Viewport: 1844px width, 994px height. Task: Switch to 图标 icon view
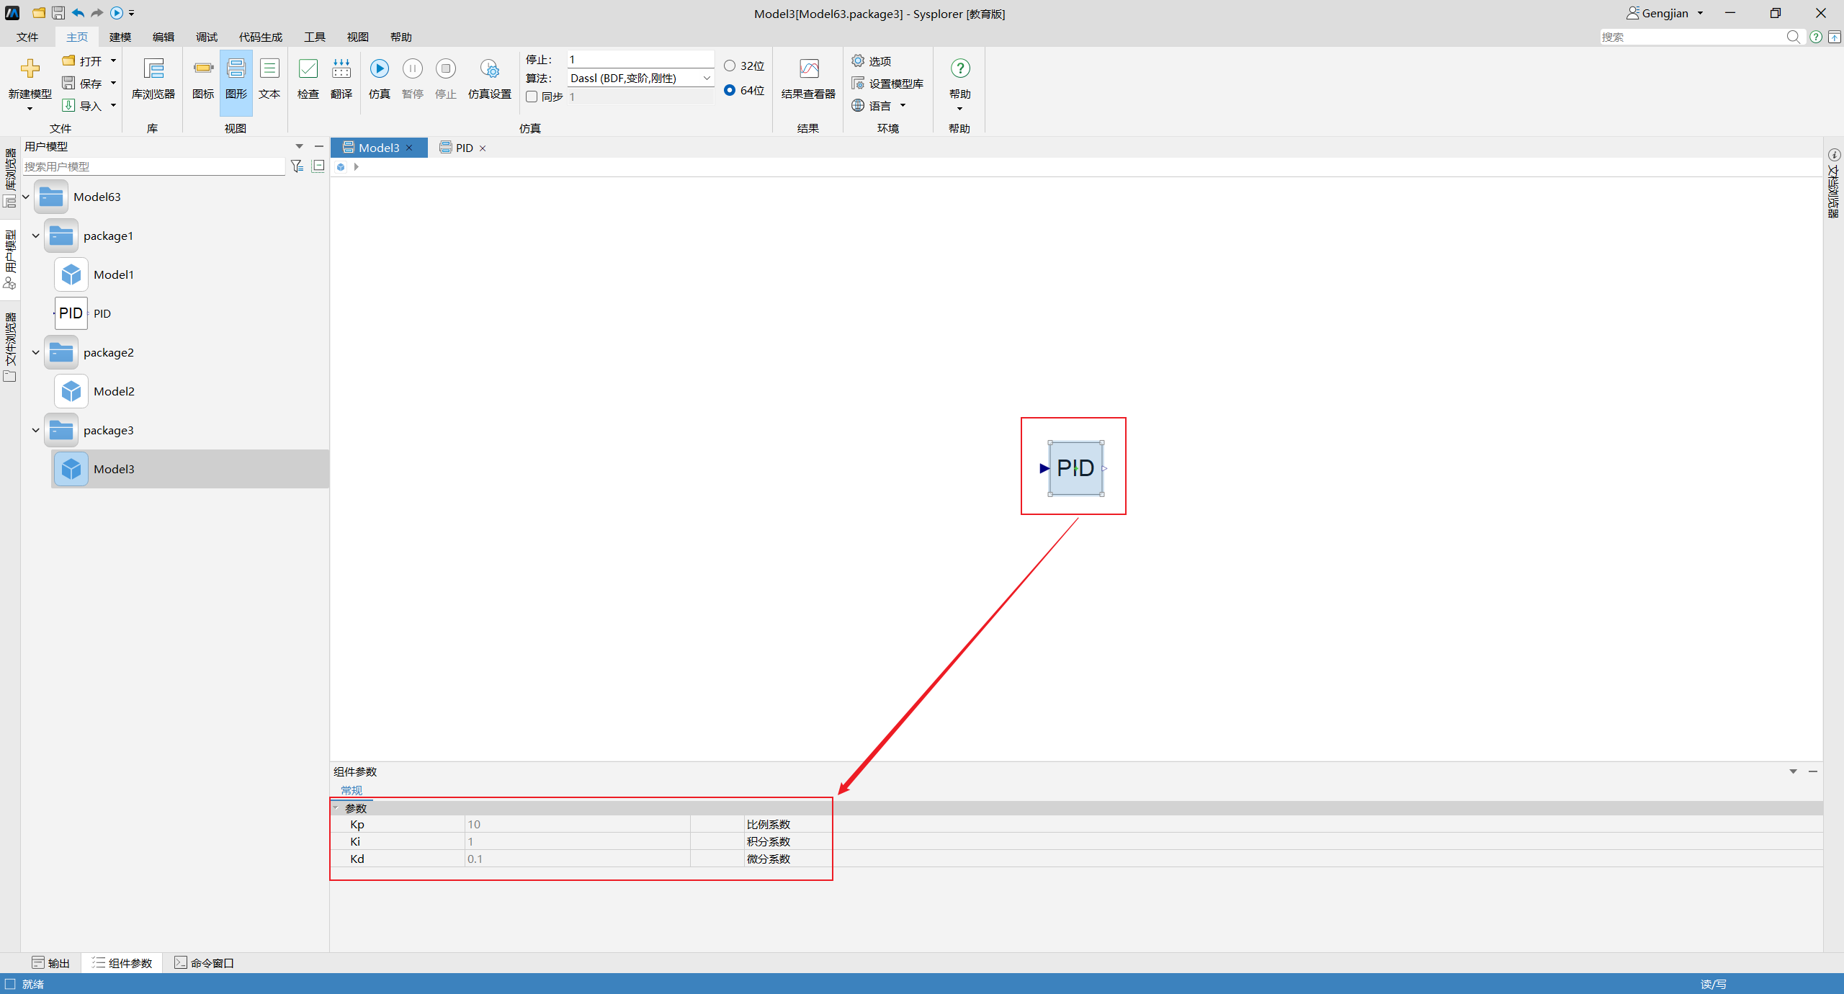coord(203,79)
